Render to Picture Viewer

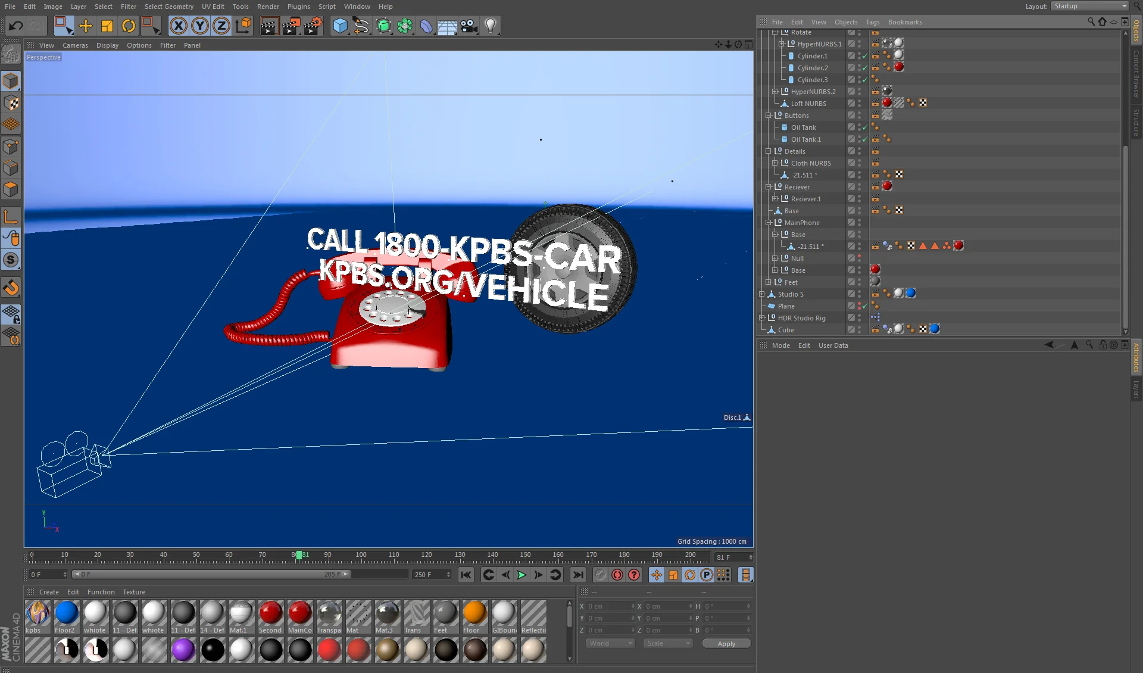click(291, 26)
